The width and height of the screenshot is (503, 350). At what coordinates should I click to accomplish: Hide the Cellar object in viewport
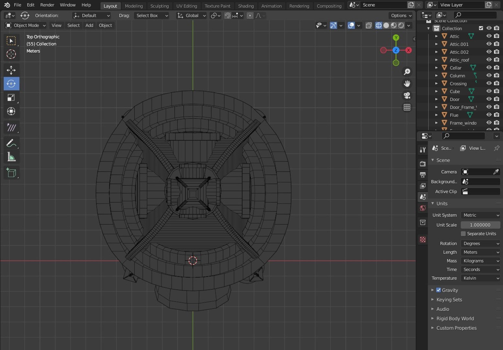coord(489,68)
